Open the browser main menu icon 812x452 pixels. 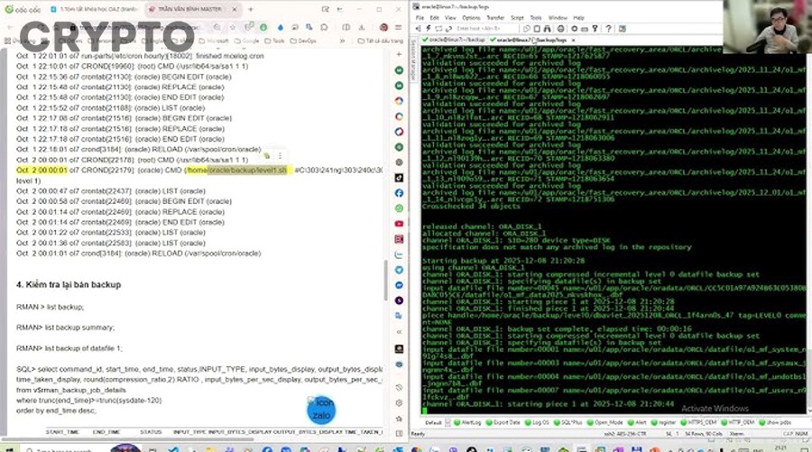(398, 27)
